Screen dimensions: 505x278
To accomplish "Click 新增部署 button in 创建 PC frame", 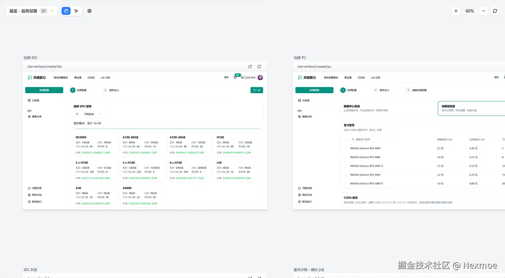I will pyautogui.click(x=315, y=90).
